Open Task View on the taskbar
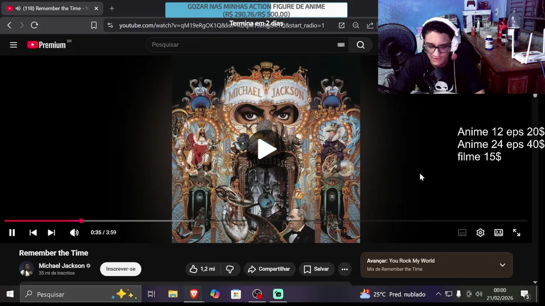 (x=151, y=294)
